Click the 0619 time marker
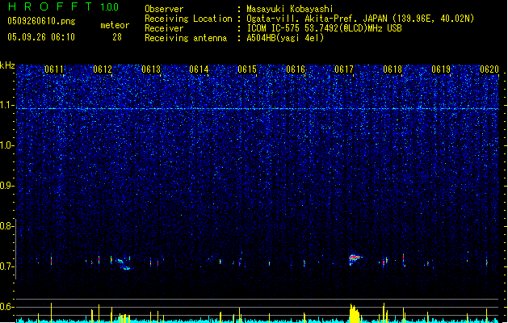The height and width of the screenshot is (323, 508). (441, 69)
